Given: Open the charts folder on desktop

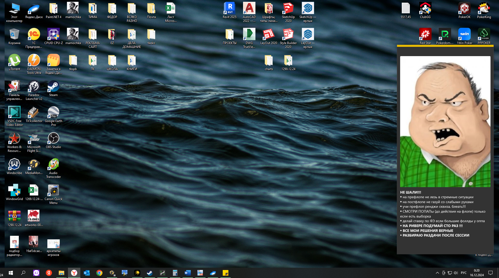Looking at the screenshot, I should (x=269, y=63).
